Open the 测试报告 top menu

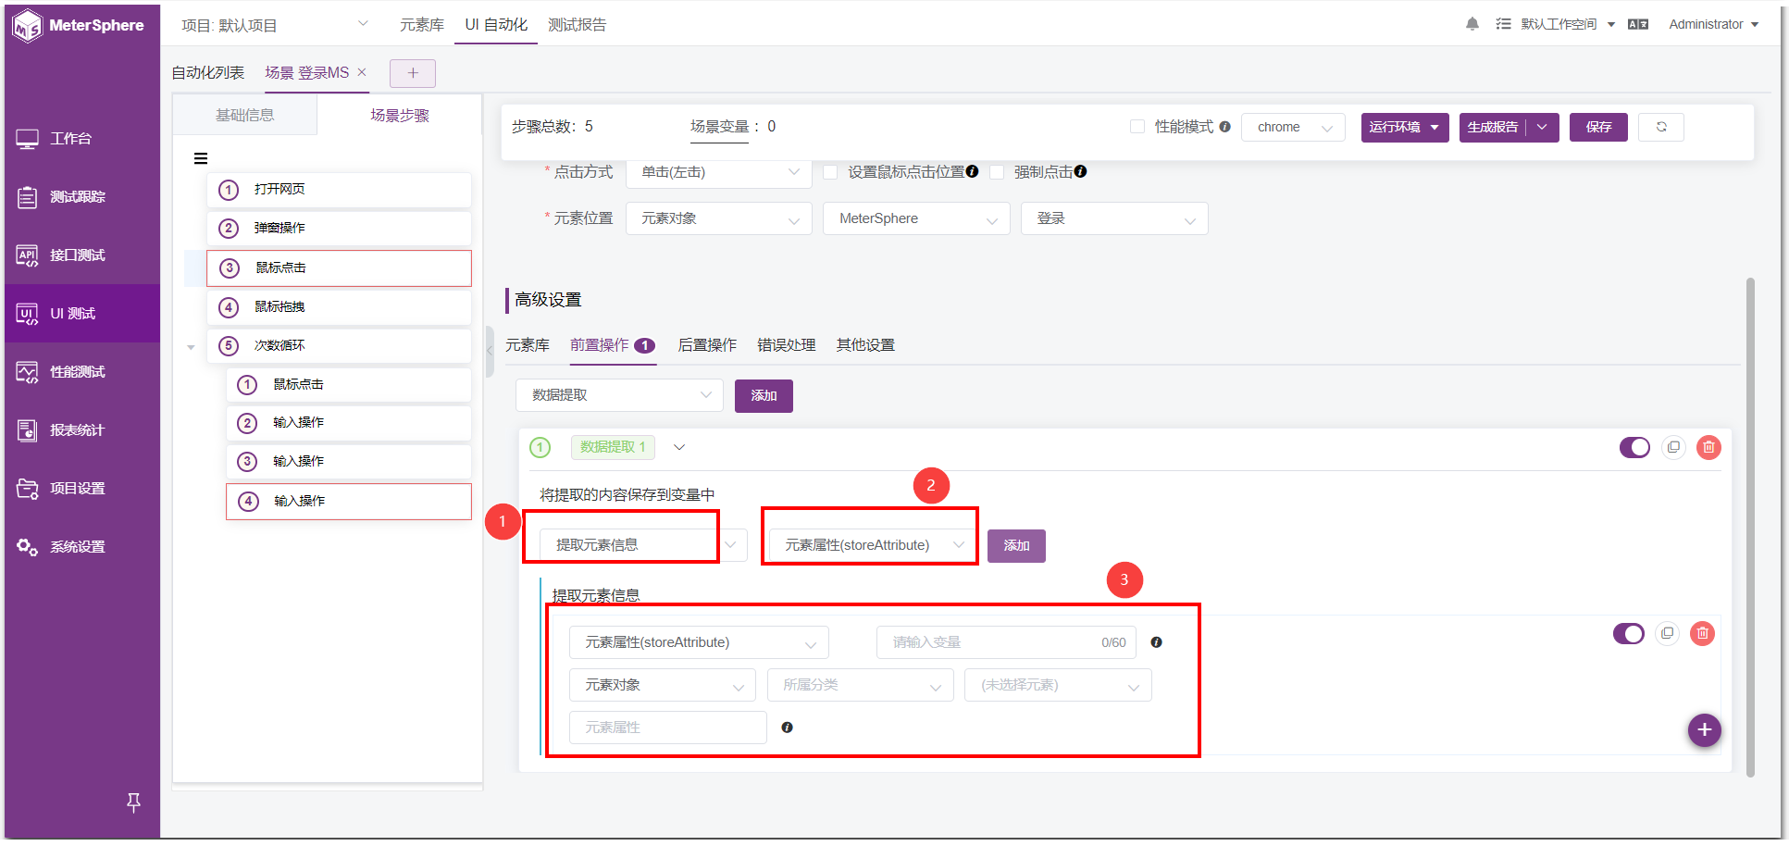(577, 25)
